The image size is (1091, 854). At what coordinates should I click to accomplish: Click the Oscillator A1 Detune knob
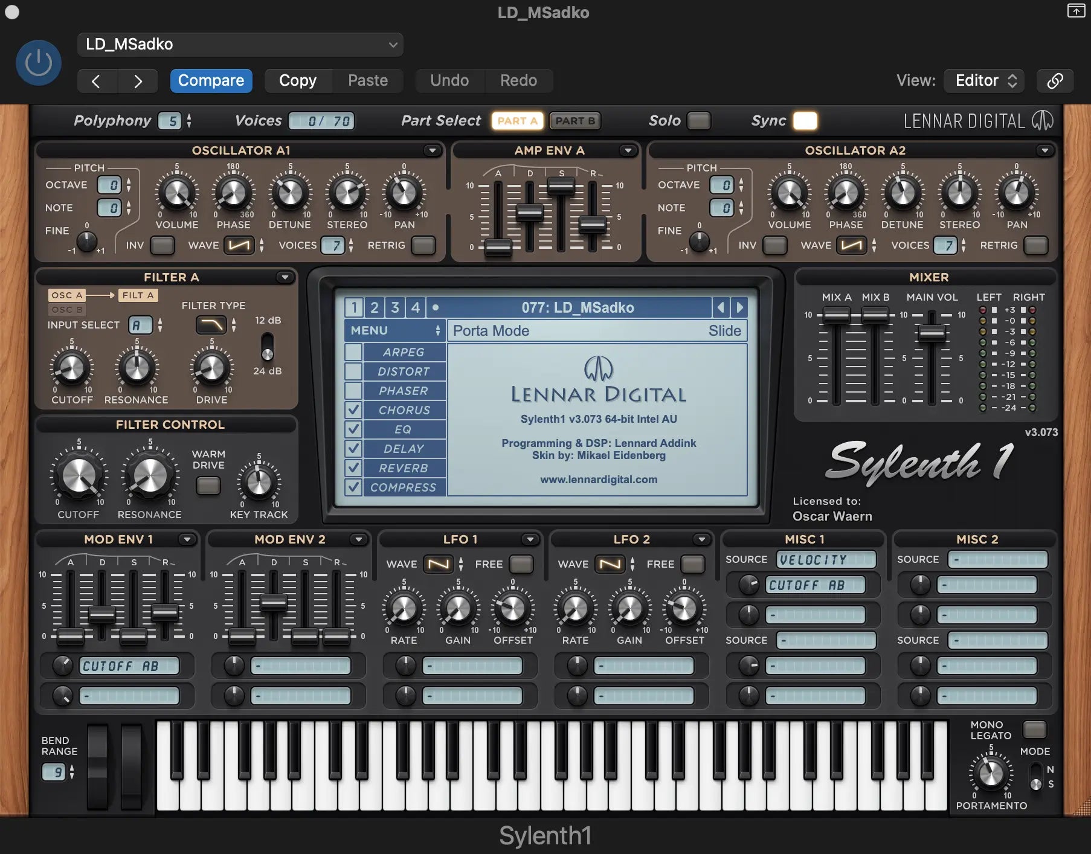pos(290,193)
